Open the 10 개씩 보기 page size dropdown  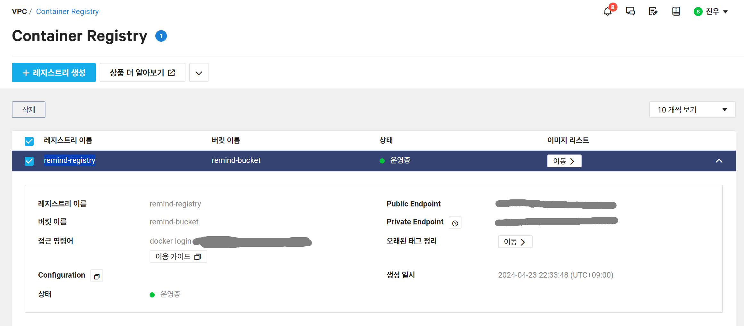pos(692,110)
